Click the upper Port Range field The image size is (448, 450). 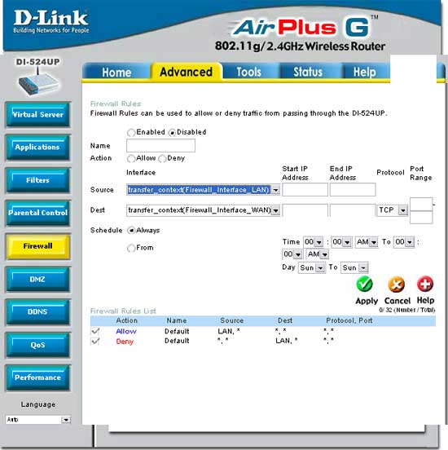point(421,204)
